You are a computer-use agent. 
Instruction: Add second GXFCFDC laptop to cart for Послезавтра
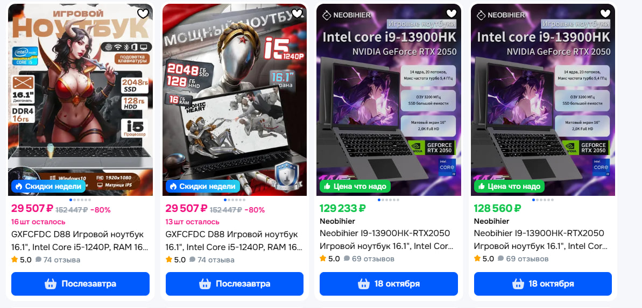pos(235,284)
